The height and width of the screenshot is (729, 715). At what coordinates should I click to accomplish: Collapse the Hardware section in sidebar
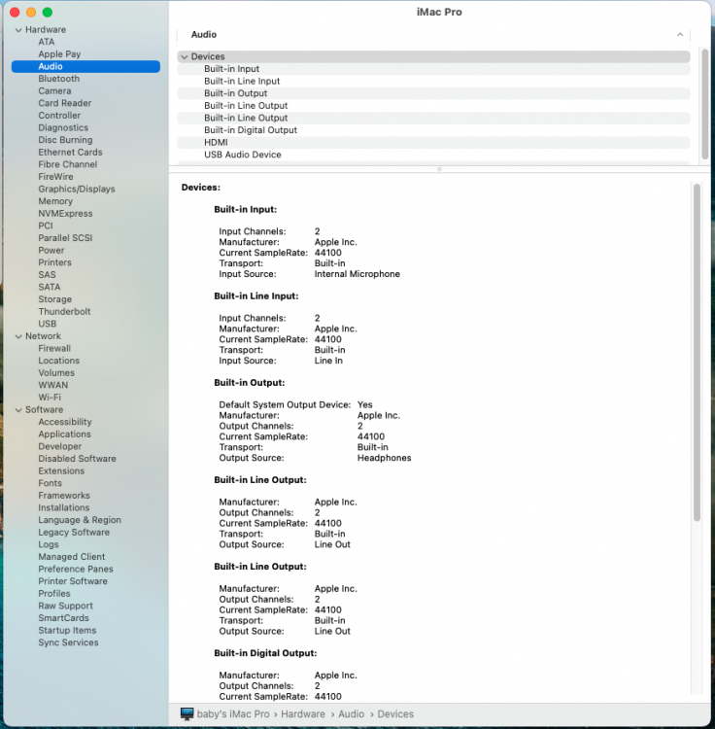[18, 30]
